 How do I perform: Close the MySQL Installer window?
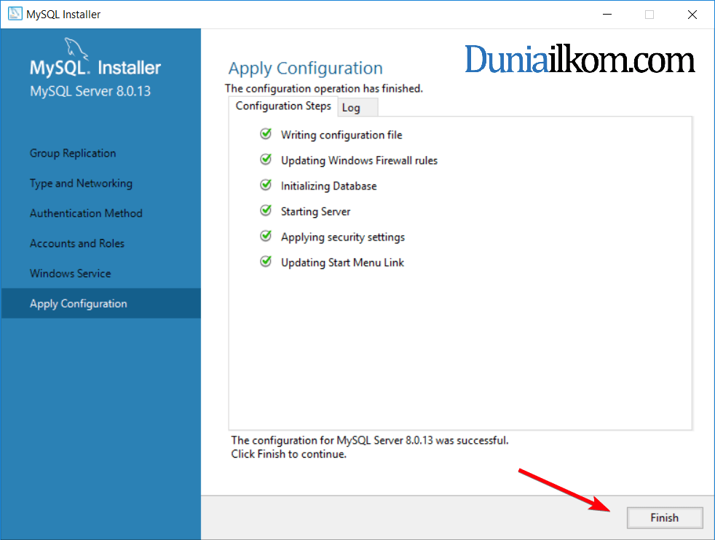point(692,14)
